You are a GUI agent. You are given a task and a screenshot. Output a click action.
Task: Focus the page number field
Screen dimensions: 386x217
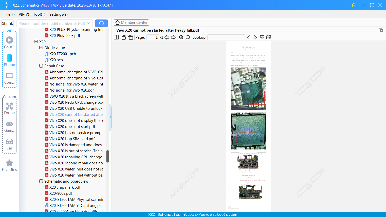(153, 37)
